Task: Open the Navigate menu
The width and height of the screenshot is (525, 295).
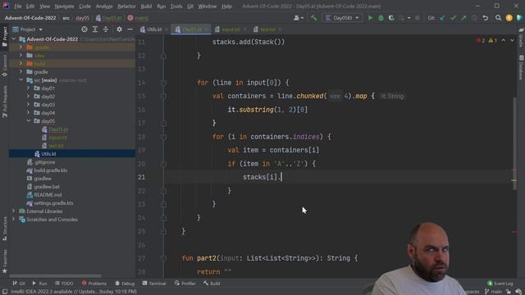Action: [x=64, y=7]
